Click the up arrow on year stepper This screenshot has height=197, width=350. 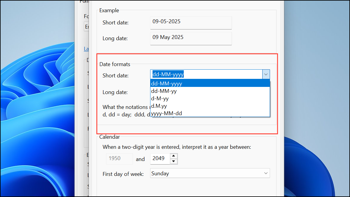pyautogui.click(x=173, y=156)
